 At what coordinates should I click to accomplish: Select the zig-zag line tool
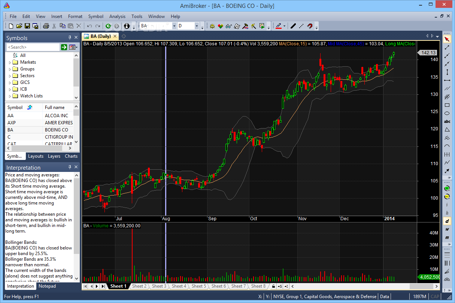pyautogui.click(x=447, y=163)
